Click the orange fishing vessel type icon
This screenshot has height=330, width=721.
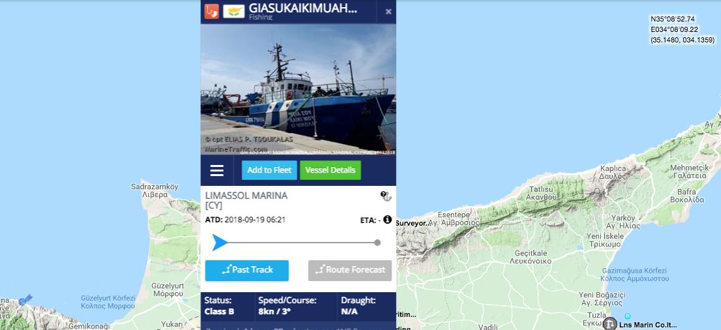(x=211, y=11)
